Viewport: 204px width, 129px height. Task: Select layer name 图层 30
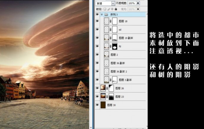tap(111, 105)
